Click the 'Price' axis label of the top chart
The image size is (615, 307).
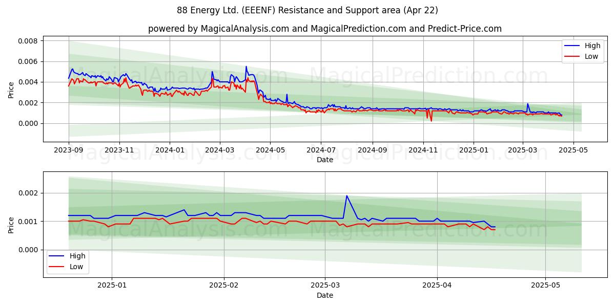pyautogui.click(x=11, y=89)
